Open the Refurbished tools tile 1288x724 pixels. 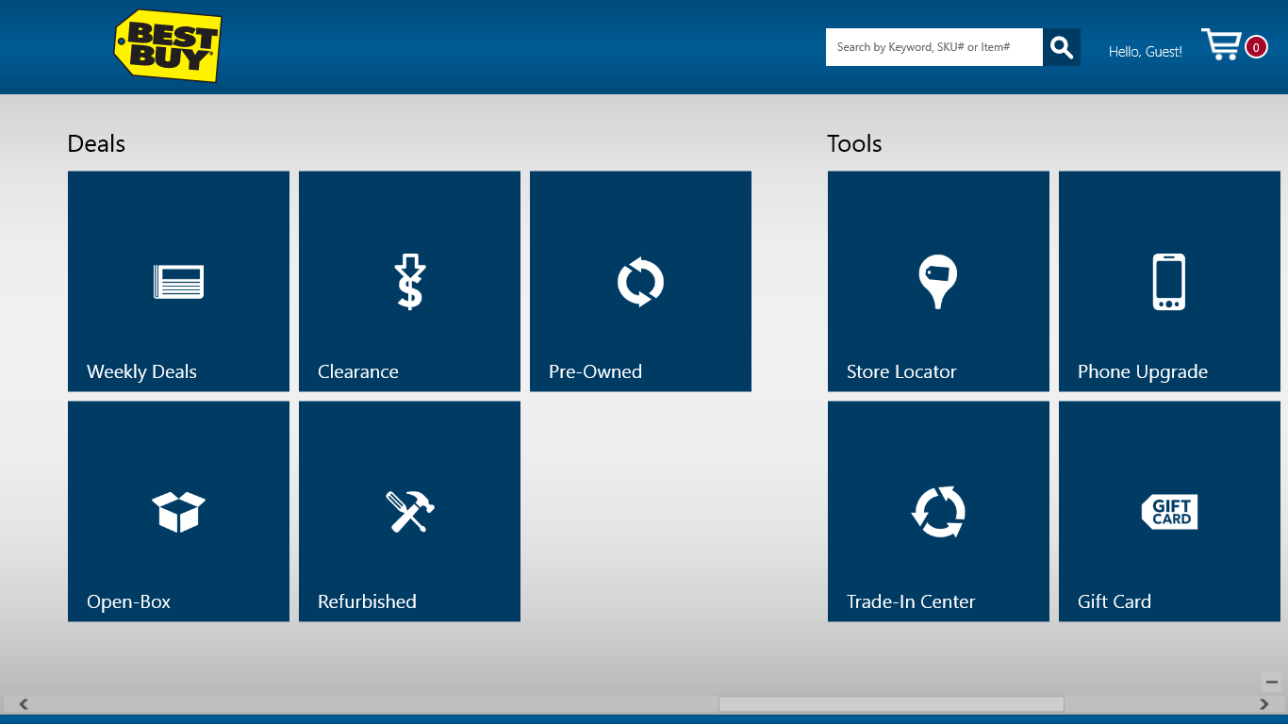(409, 511)
